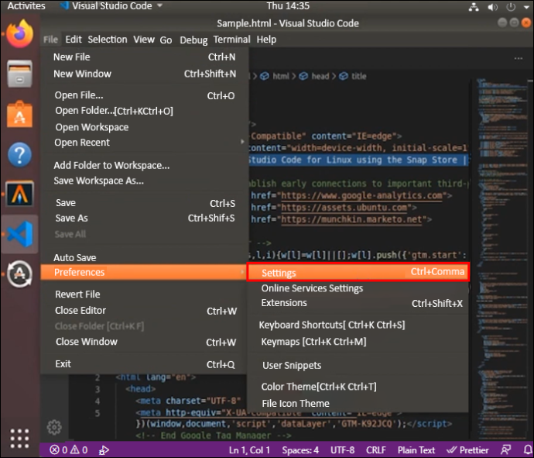Launch Ubuntu Software from the dock

[x=20, y=114]
